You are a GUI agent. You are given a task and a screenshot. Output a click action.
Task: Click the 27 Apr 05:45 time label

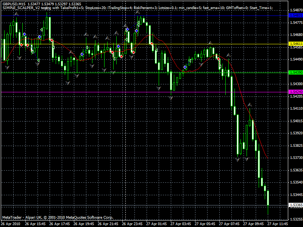(x=205, y=224)
